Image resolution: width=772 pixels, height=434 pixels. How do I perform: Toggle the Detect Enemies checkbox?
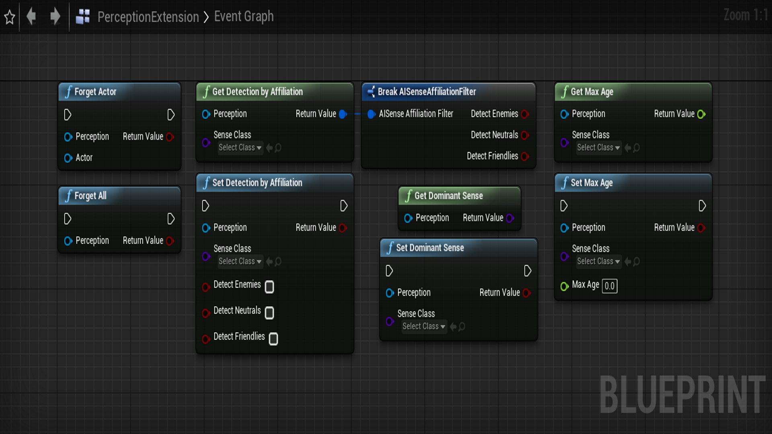click(269, 287)
